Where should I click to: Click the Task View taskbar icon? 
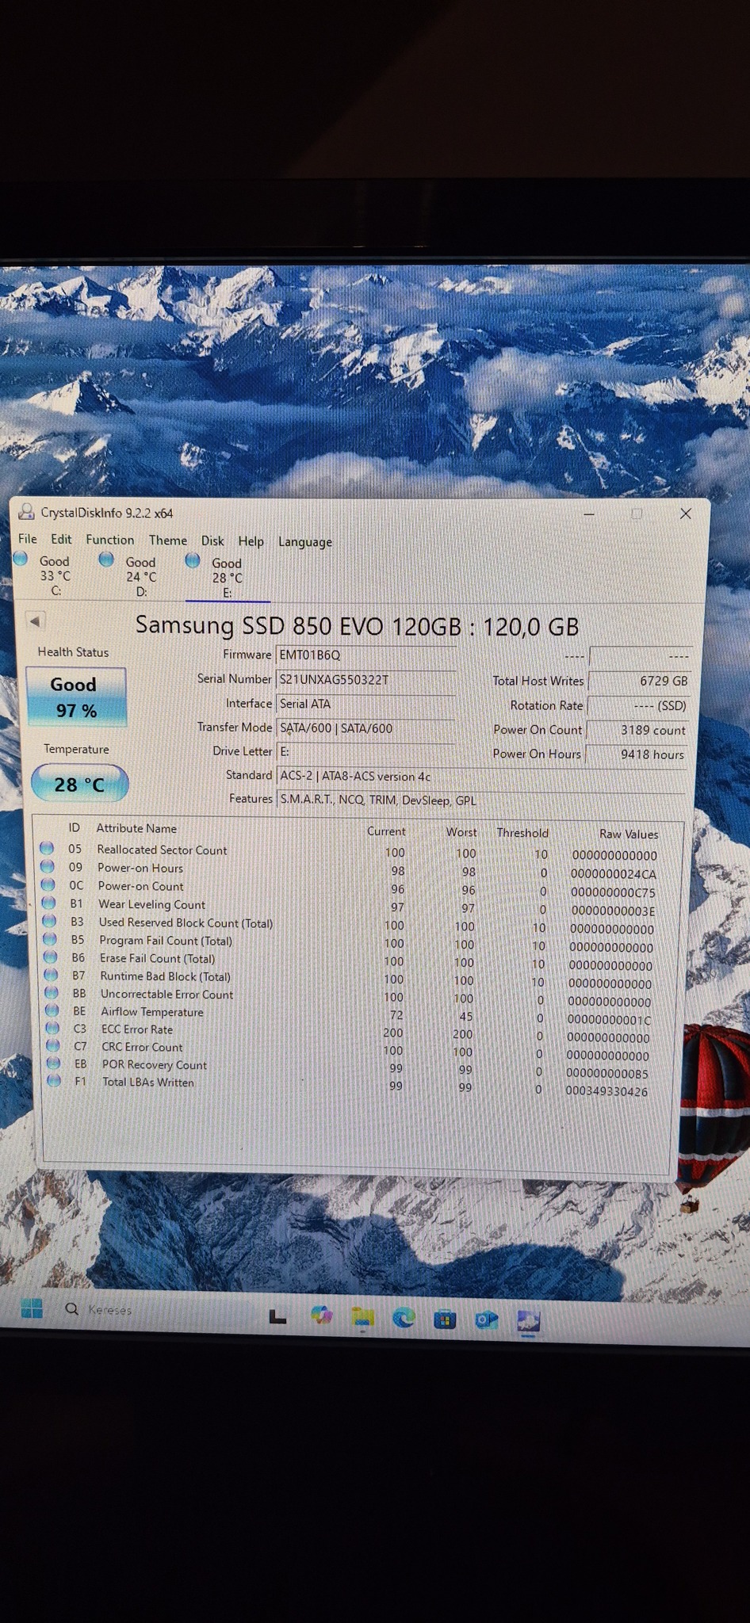coord(277,1317)
